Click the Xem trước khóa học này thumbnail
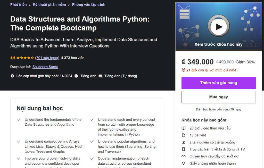This screenshot has width=264, height=168. coord(219,44)
